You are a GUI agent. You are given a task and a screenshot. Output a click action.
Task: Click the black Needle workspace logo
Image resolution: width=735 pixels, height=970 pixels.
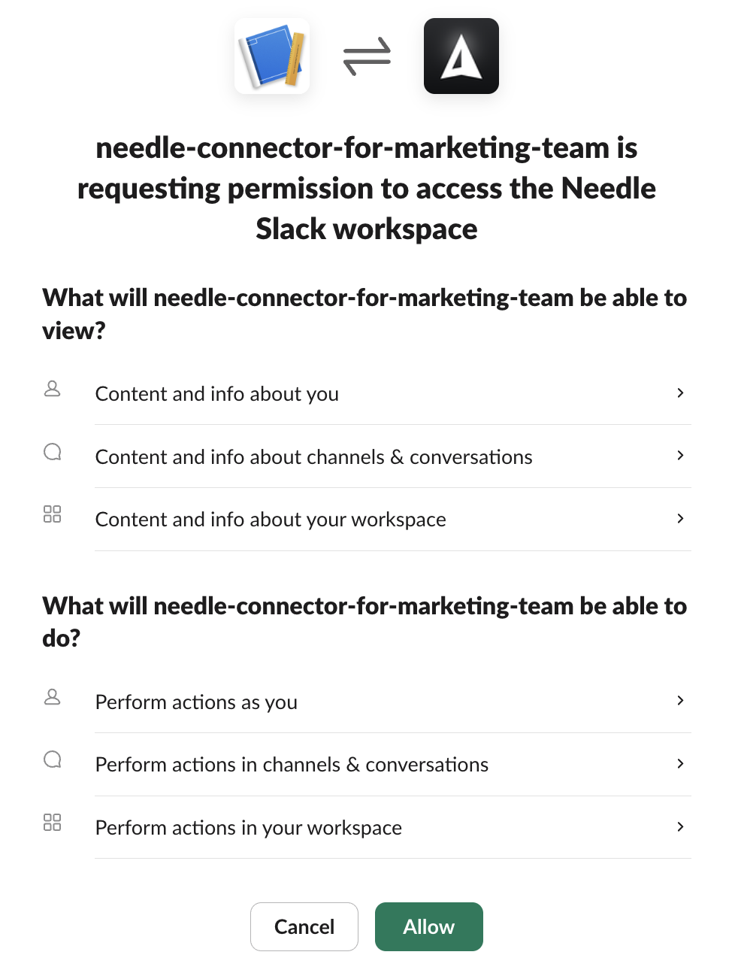[x=461, y=56]
